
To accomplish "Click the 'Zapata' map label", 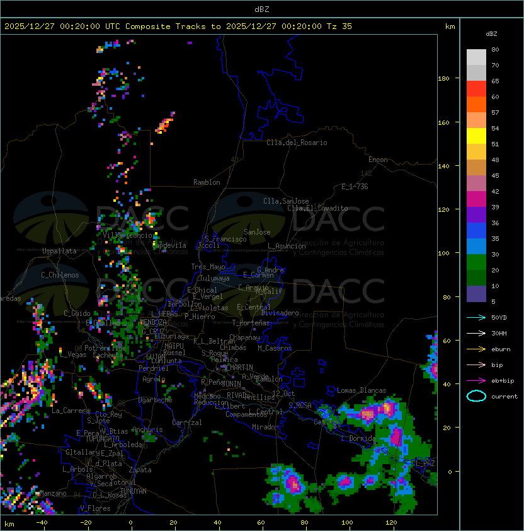I will click(x=140, y=470).
